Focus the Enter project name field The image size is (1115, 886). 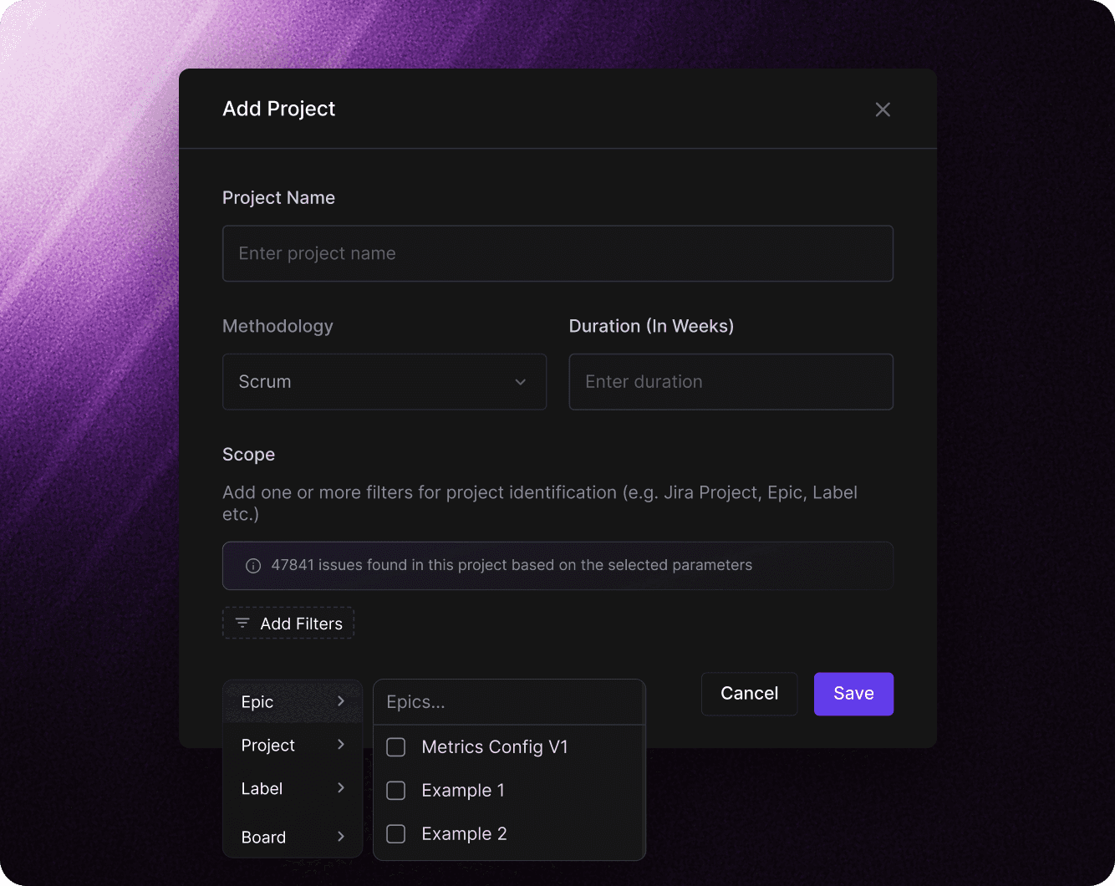557,253
